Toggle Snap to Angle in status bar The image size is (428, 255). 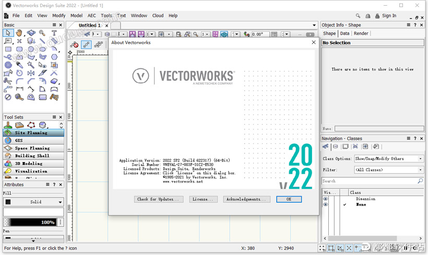(x=340, y=248)
